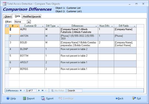Click 'Row not present in table 2' for BLONP
This screenshot has height=104, width=149.
coord(79,51)
